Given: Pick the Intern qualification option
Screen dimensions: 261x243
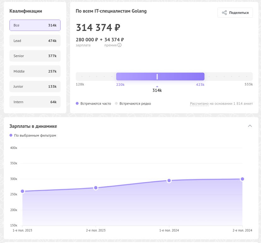Looking at the screenshot, I should (35, 102).
